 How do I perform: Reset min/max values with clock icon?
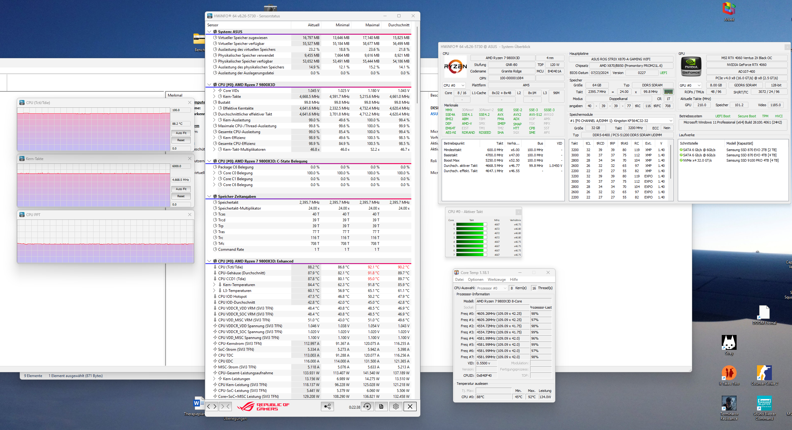(x=367, y=406)
